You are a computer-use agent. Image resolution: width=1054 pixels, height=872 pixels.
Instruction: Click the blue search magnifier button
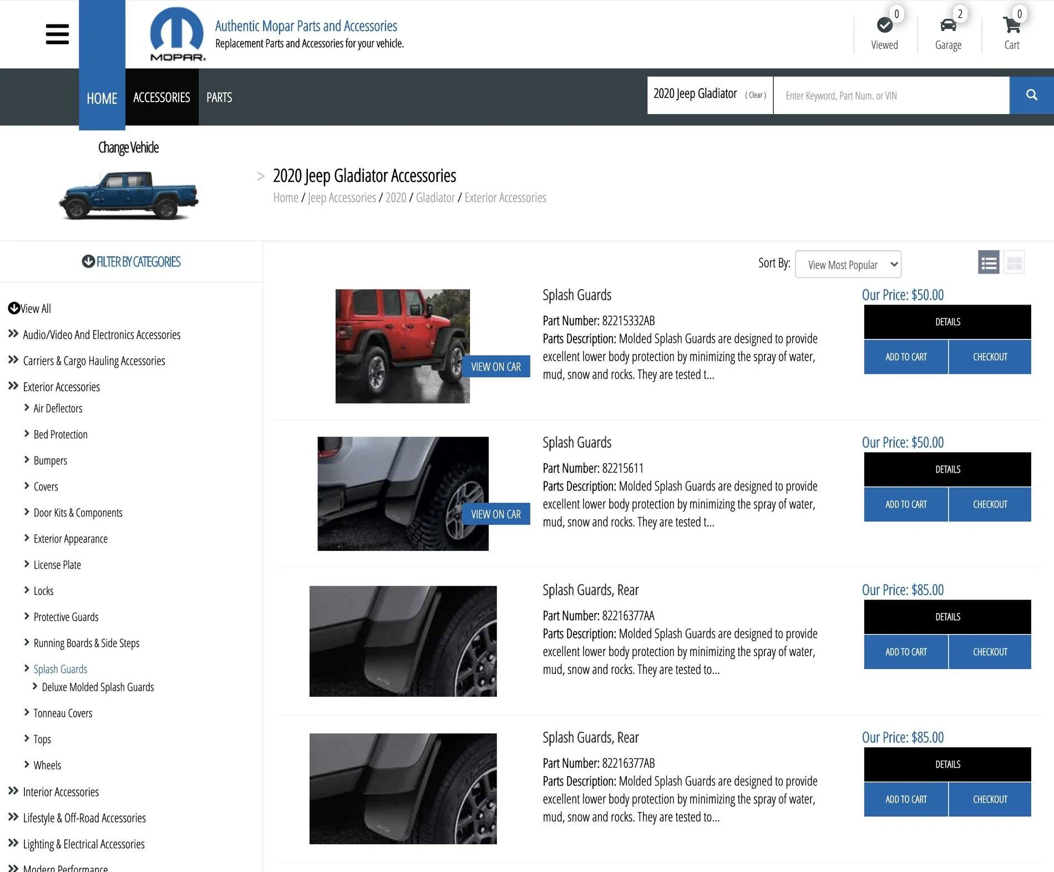pos(1031,95)
